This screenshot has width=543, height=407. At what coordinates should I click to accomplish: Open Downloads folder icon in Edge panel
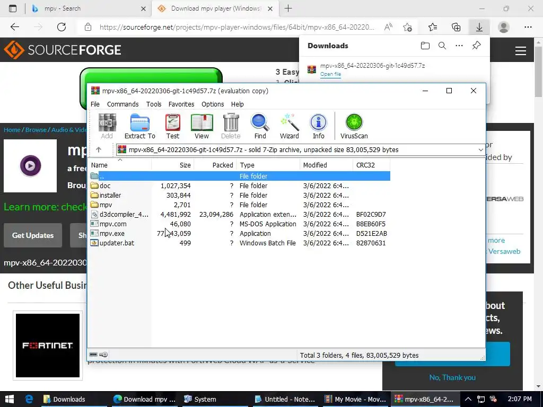tap(425, 46)
